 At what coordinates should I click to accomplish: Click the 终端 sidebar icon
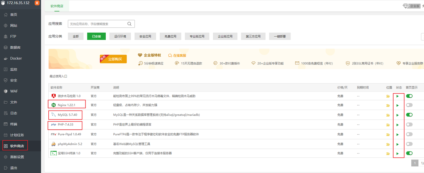(6, 124)
